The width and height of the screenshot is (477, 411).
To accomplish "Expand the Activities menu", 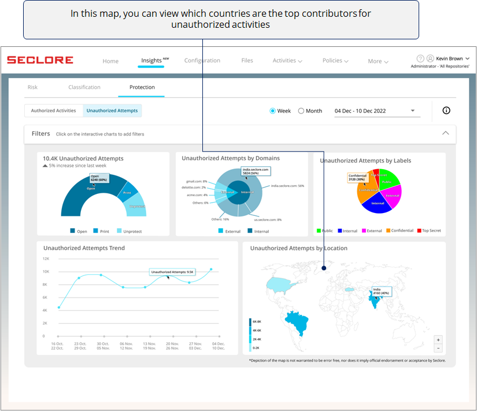I will click(287, 61).
